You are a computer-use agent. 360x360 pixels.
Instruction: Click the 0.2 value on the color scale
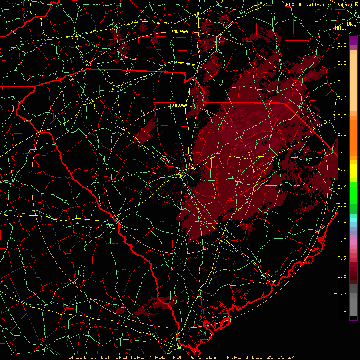coord(342,258)
